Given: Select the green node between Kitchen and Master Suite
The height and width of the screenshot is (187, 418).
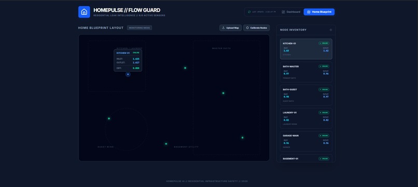Looking at the screenshot, I should (185, 68).
